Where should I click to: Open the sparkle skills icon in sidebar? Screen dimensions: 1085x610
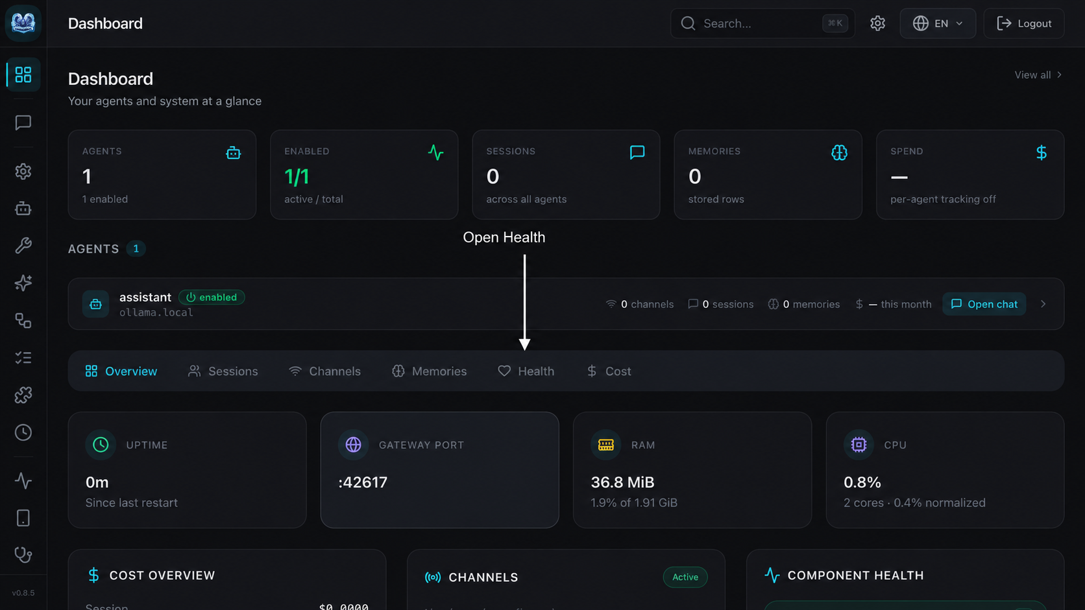[23, 283]
